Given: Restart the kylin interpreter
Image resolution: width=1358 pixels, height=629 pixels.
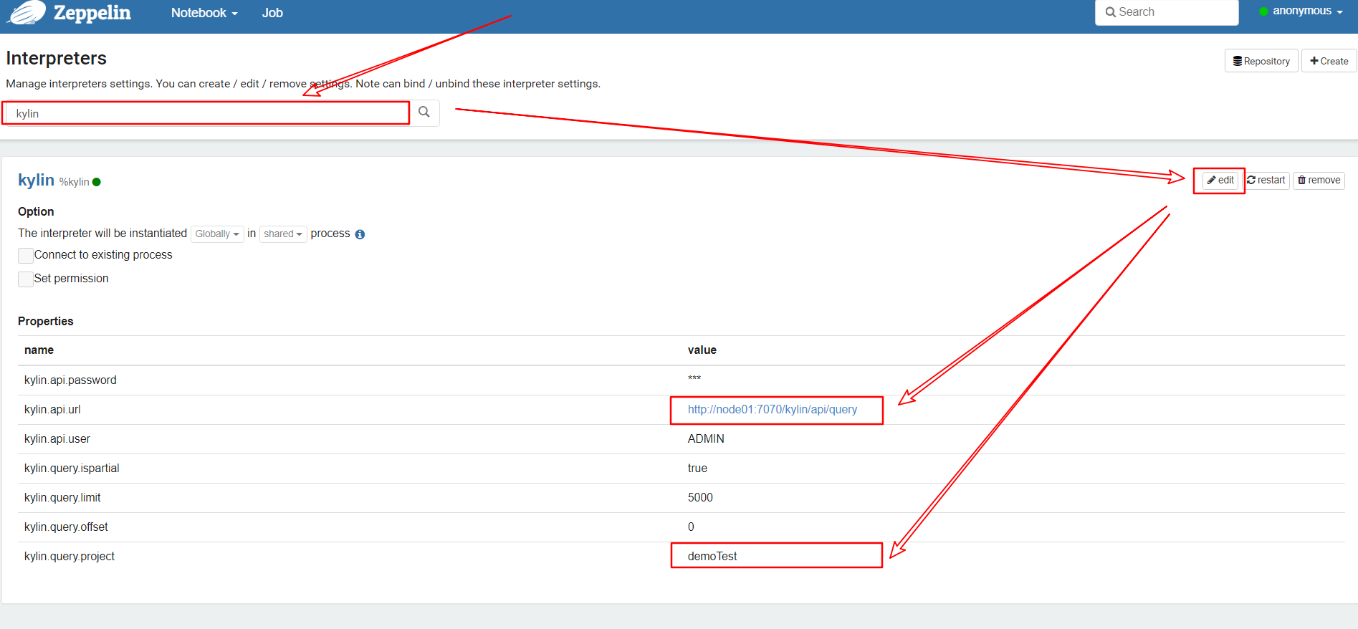Looking at the screenshot, I should point(1266,181).
